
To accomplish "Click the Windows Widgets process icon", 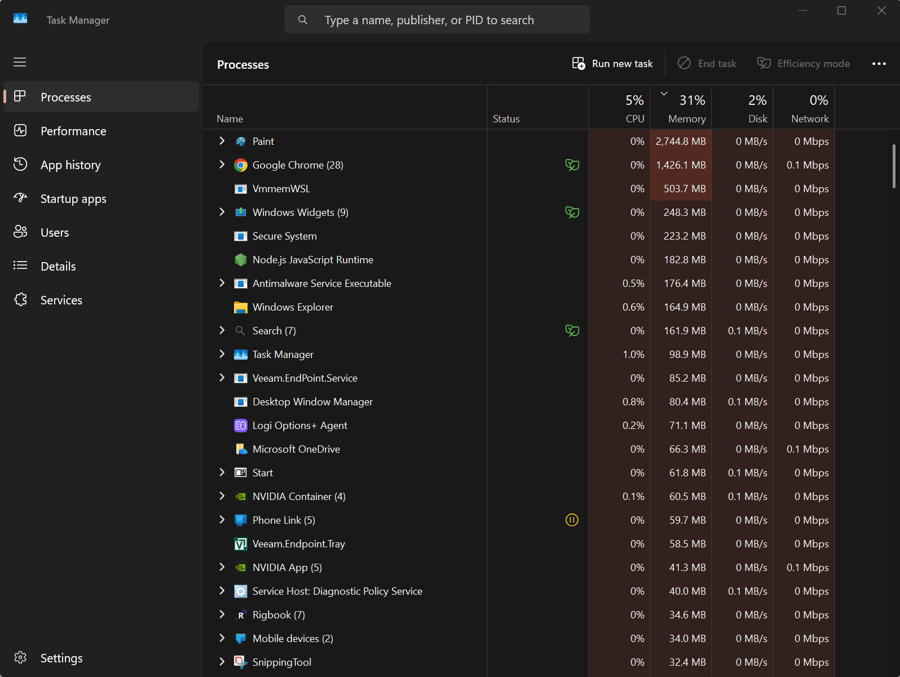I will 241,213.
